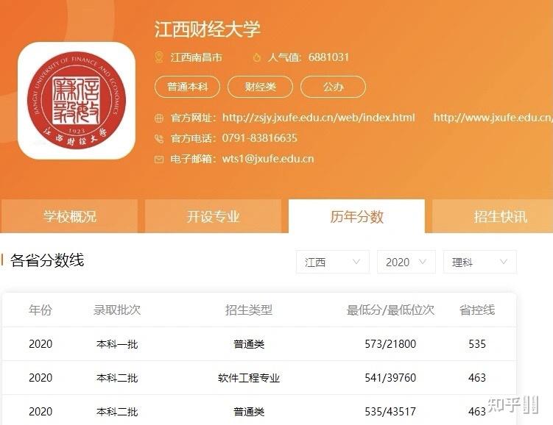This screenshot has height=425, width=553.
Task: Open the 2020 year dropdown
Action: [x=406, y=262]
